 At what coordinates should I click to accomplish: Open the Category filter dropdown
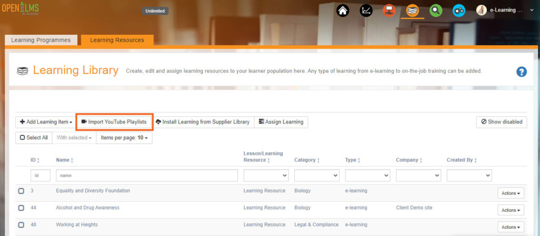coord(316,175)
